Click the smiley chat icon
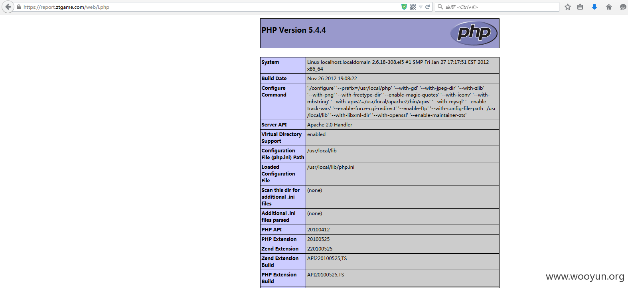 [x=623, y=7]
